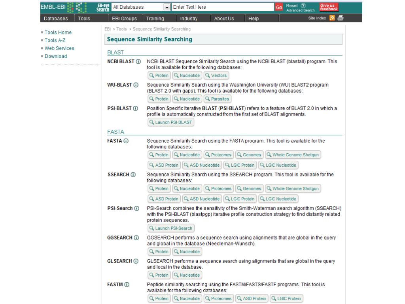The width and height of the screenshot is (405, 304).
Task: Click the SSEARCH Protein button
Action: click(159, 189)
